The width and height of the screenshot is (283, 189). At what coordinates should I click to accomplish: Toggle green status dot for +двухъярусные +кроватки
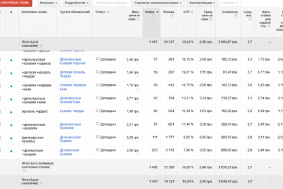tap(11, 125)
